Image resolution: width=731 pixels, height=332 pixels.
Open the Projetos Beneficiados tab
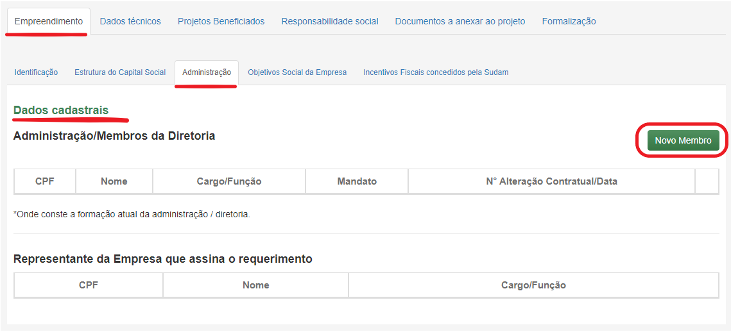(x=221, y=21)
